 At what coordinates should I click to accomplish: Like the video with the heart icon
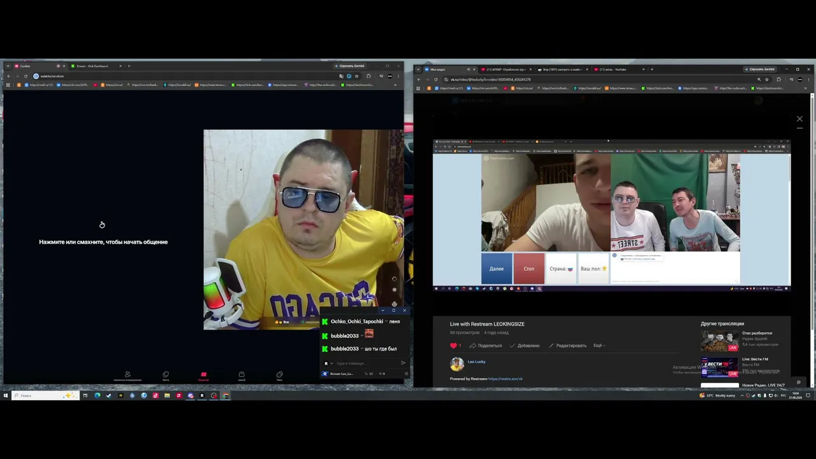(x=454, y=346)
